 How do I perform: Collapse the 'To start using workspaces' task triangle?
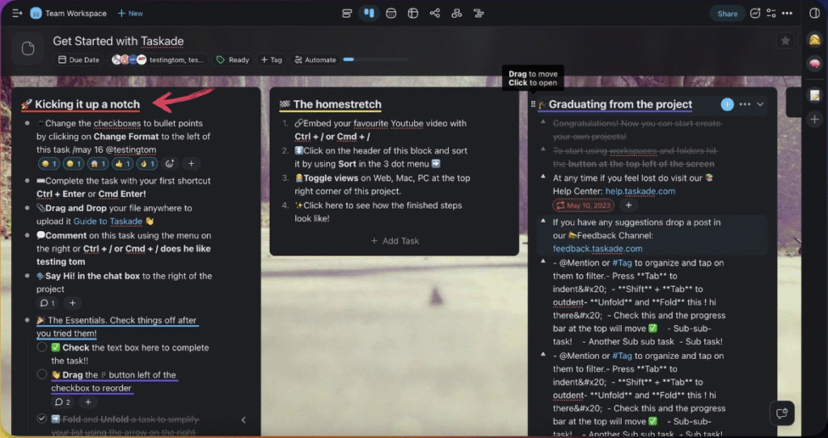[x=543, y=150]
